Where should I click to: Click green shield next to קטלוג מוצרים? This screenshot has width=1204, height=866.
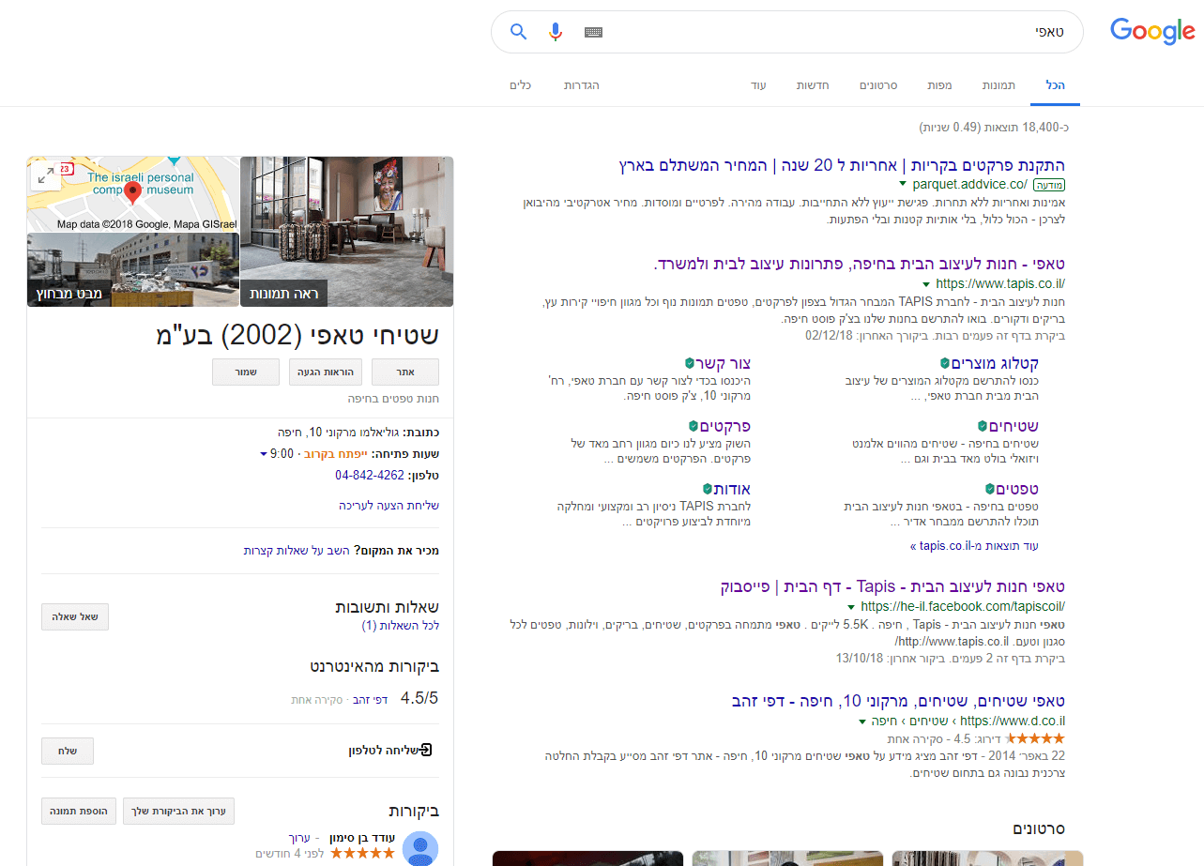(945, 363)
